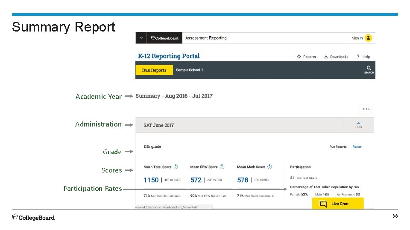Click the Mean Math Score info icon
Screen dimensions: 410x230
tap(269, 167)
